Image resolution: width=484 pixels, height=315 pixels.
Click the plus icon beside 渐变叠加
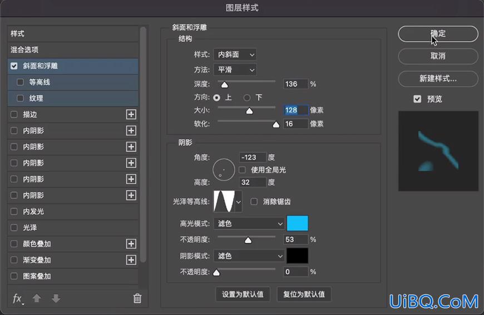coord(131,260)
